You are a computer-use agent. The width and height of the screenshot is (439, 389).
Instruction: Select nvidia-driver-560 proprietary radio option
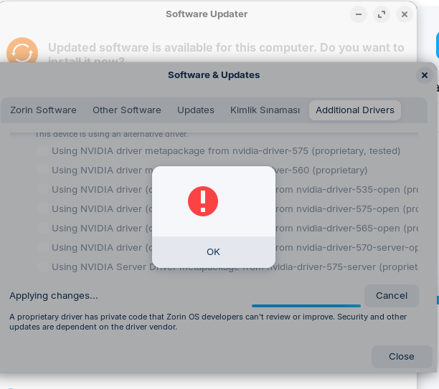[43, 170]
